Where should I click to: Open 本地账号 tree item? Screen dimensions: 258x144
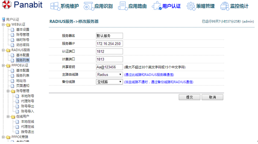pyautogui.click(x=27, y=96)
